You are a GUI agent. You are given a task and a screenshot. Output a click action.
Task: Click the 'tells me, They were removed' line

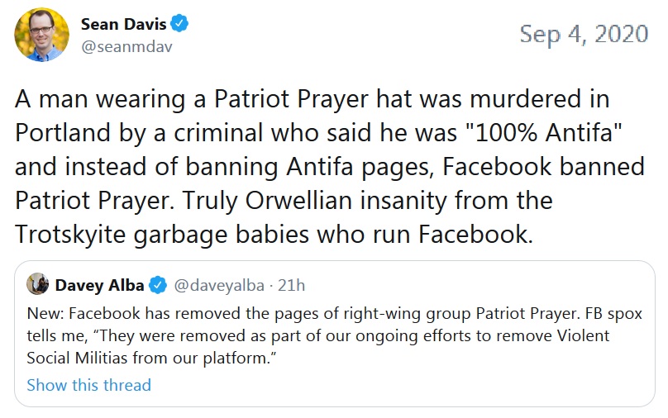[x=318, y=335]
